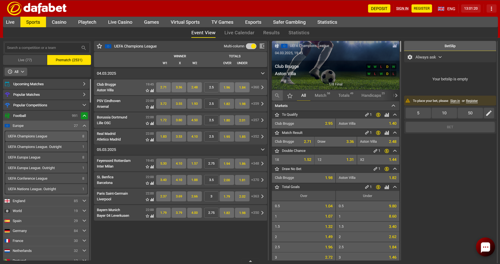
Task: Click the pencil icon to edit stake amounts
Action: pos(488,113)
